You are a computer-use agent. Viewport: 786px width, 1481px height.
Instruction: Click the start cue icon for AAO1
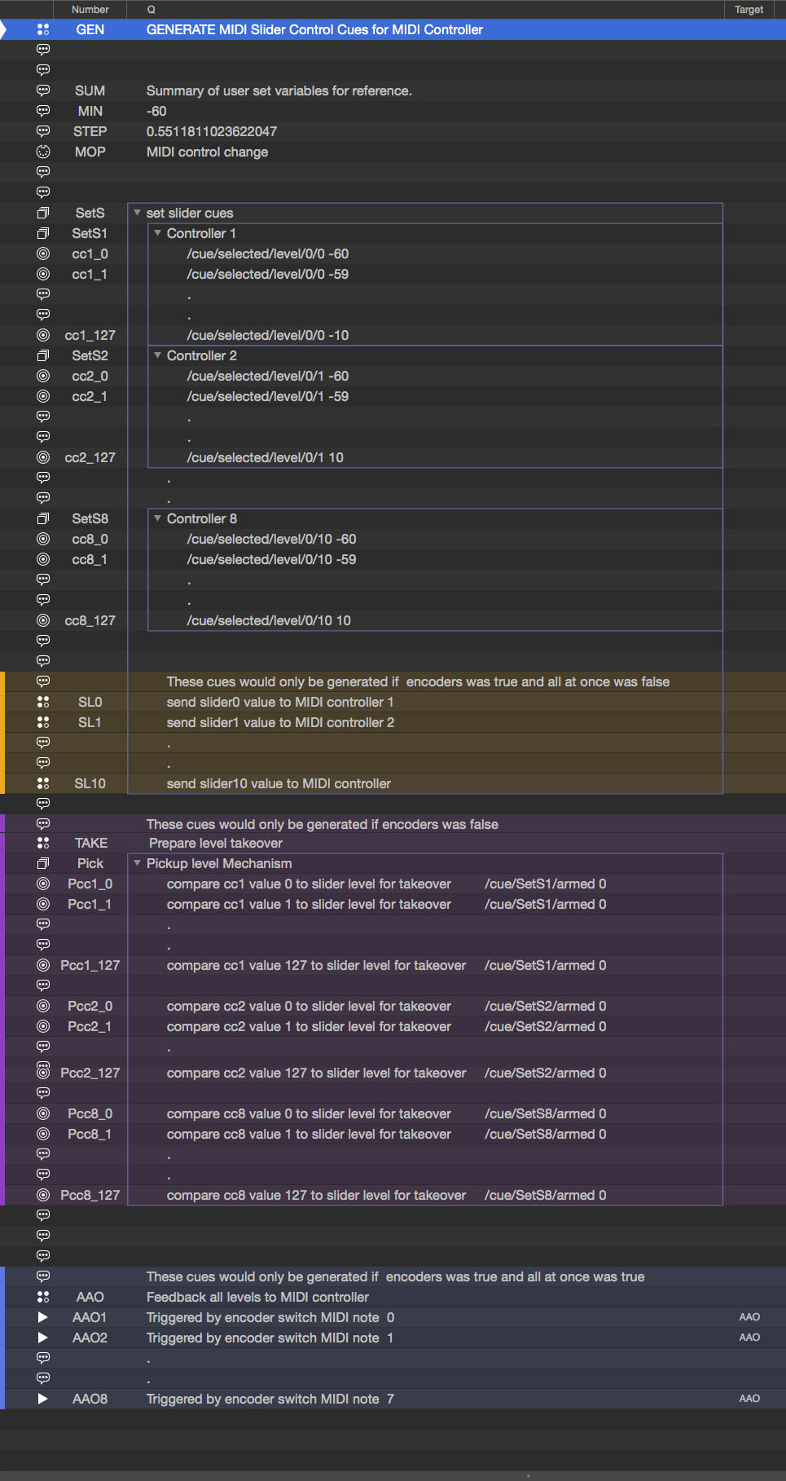pos(43,1317)
